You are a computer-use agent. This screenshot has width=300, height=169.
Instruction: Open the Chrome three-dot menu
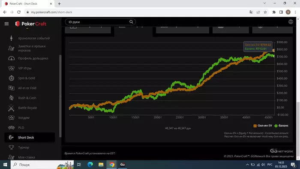pos(295,12)
